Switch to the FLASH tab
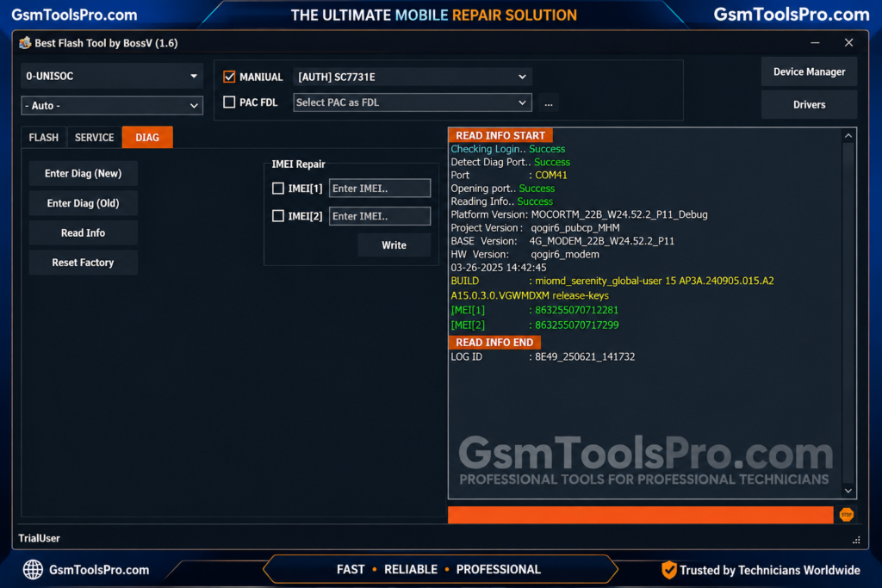 pos(44,137)
